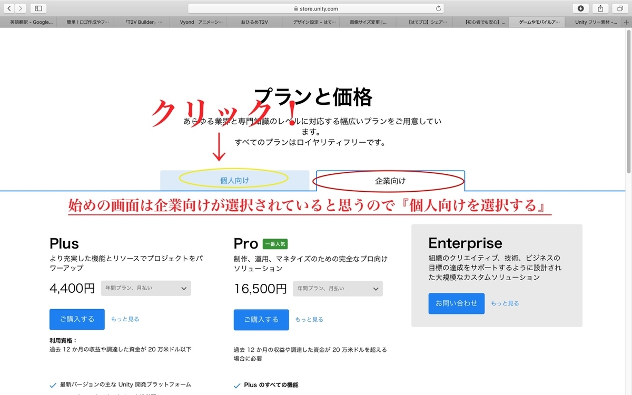Screen dimensions: 632x395
Task: Select the 企業向け plan tab
Action: click(x=390, y=181)
